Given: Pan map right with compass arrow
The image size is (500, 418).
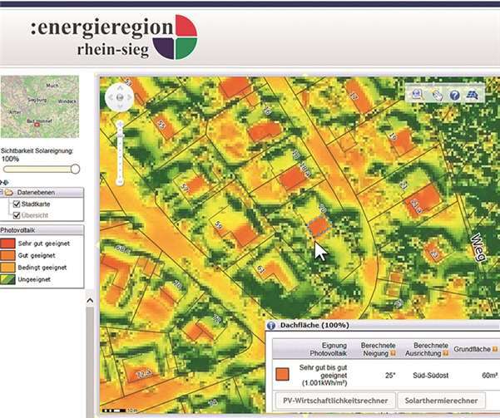Looking at the screenshot, I should 129,97.
